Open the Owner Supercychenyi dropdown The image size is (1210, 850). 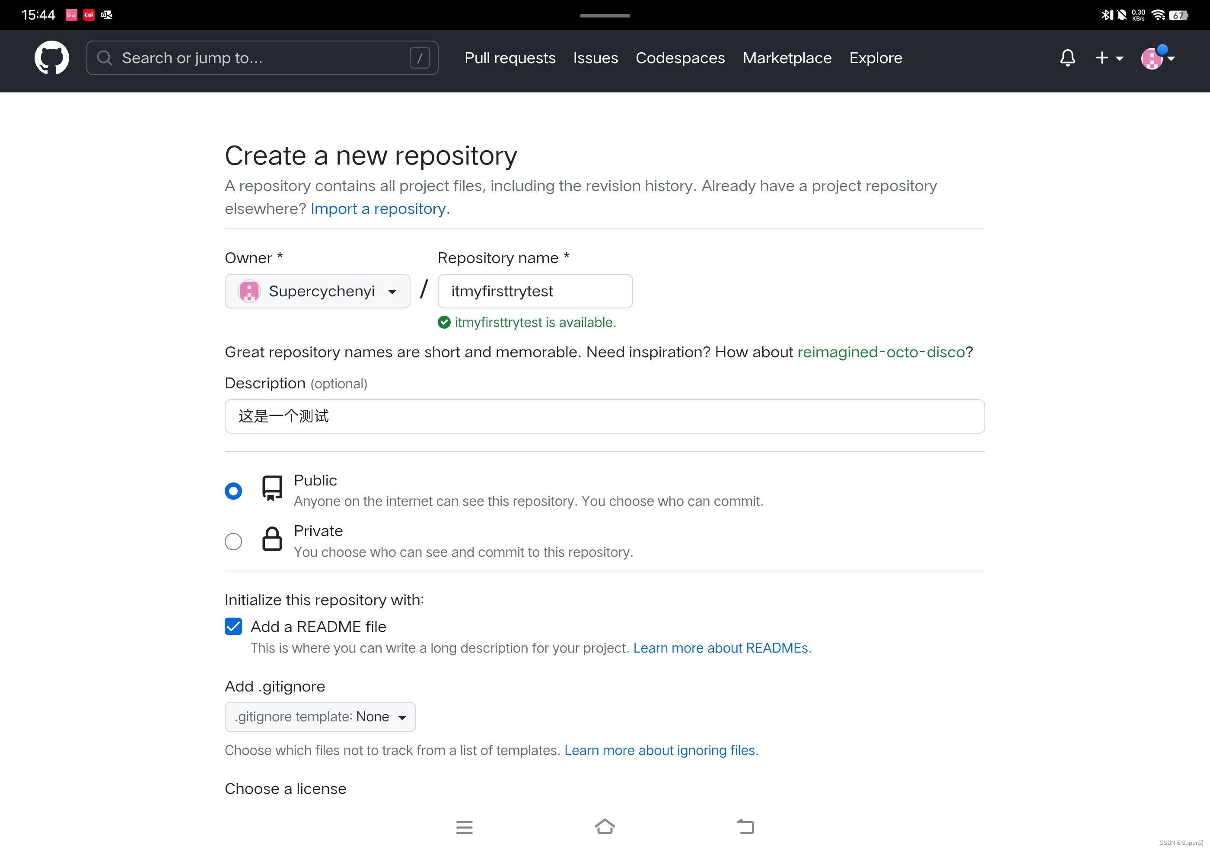coord(317,291)
